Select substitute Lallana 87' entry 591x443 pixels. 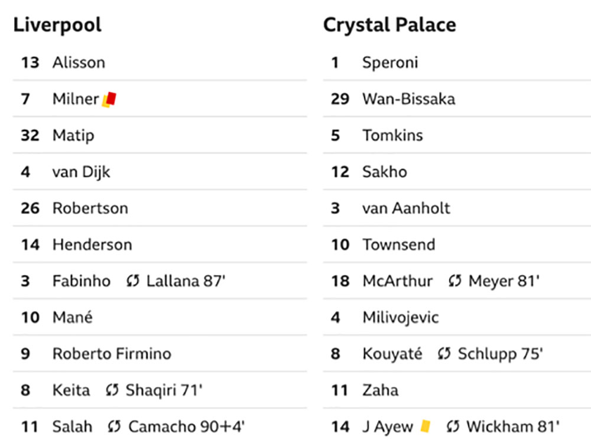[186, 281]
